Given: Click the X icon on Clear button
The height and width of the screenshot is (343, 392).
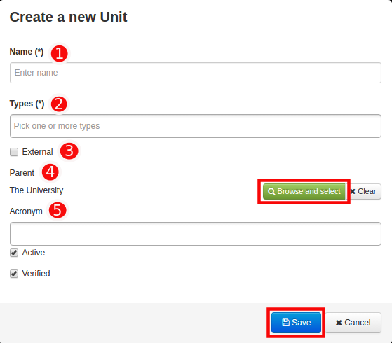Looking at the screenshot, I should [353, 192].
